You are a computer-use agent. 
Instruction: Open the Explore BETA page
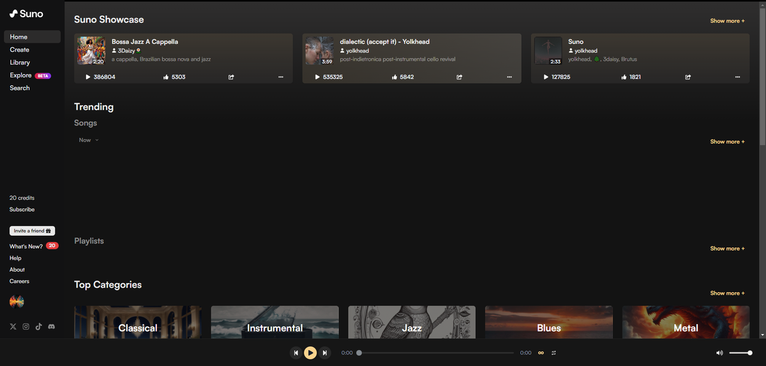click(31, 75)
